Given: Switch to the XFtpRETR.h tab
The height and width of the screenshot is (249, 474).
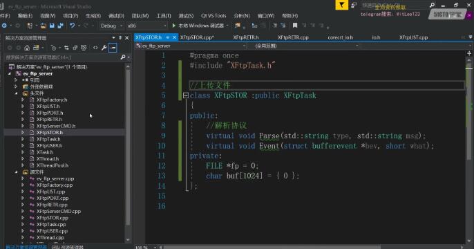Looking at the screenshot, I should (246, 37).
